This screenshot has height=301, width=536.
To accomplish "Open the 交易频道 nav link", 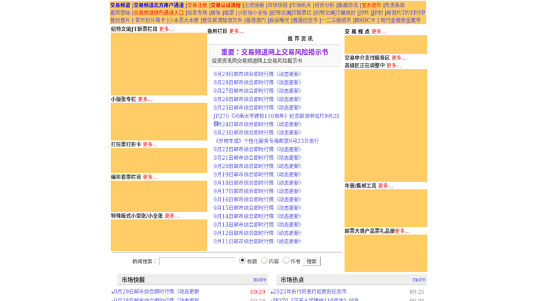I will 120,5.
